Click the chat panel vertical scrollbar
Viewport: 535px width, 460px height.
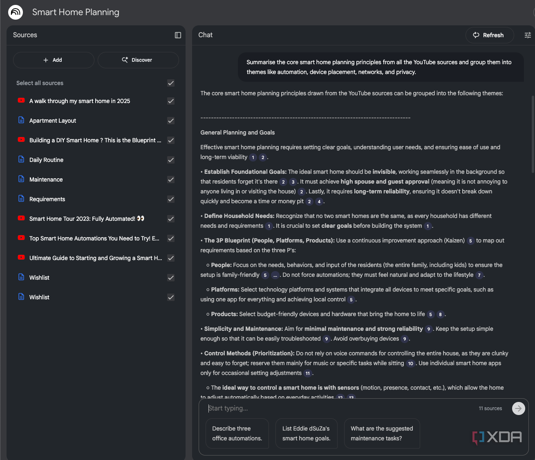tap(533, 134)
